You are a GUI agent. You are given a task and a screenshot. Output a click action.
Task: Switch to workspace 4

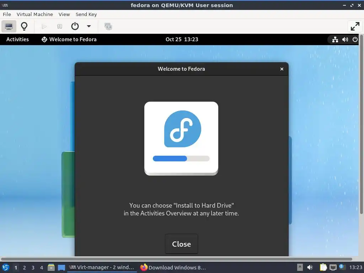click(42, 268)
